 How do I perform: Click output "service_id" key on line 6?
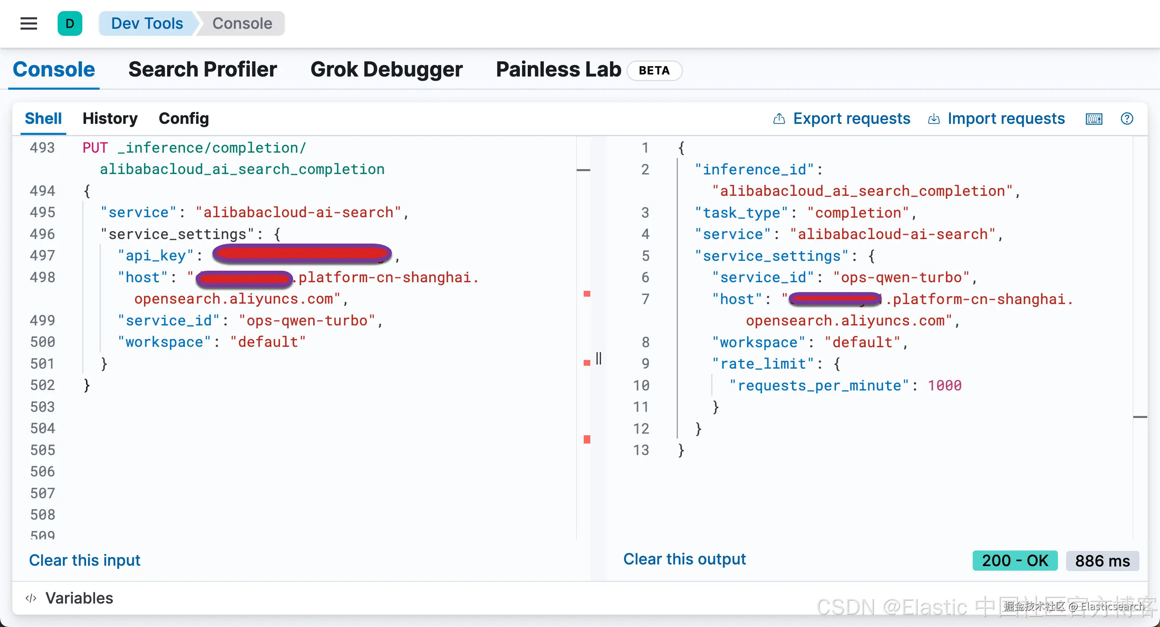coord(763,277)
